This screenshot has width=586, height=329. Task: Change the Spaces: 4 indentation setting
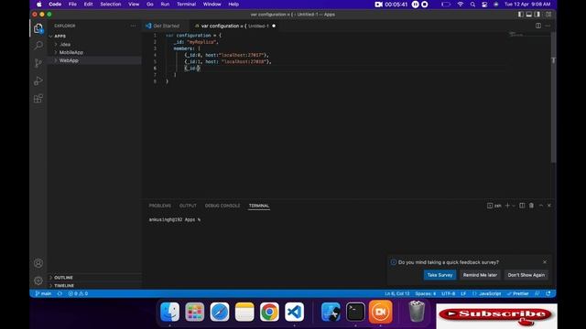tap(425, 293)
